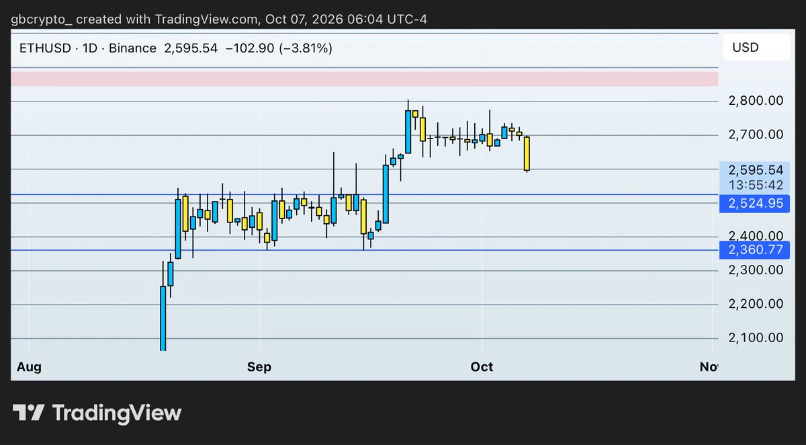This screenshot has width=806, height=445.
Task: Click the Binance exchange label
Action: click(131, 48)
